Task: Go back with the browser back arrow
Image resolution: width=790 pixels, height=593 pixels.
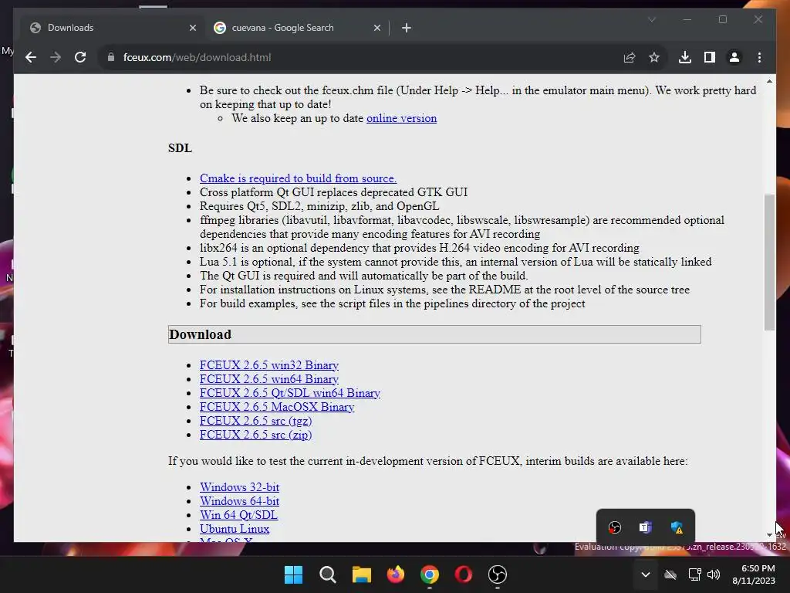Action: (31, 57)
